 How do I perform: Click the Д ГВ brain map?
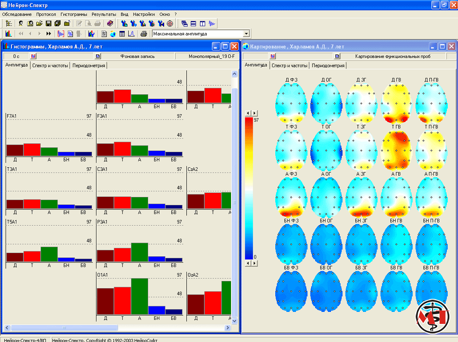click(x=396, y=103)
